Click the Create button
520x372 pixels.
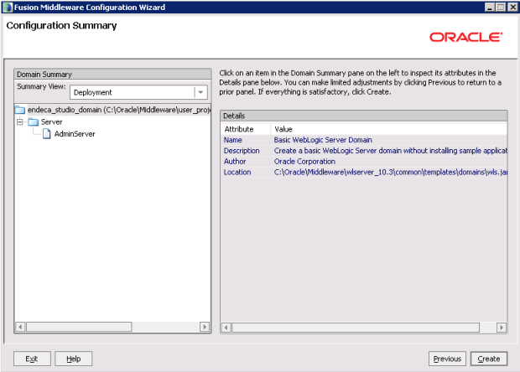pyautogui.click(x=488, y=359)
